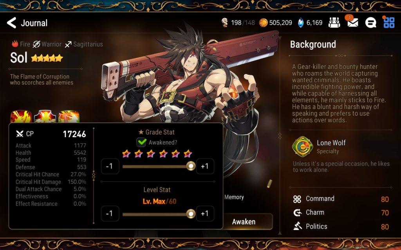Image resolution: width=401 pixels, height=250 pixels.
Task: Select Sol's second skill icon
Action: tap(45, 116)
